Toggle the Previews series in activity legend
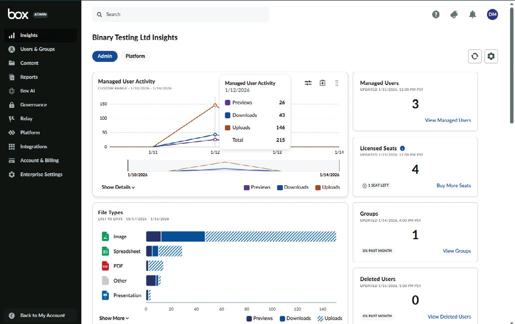 257,187
